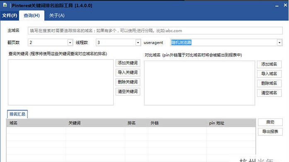The width and height of the screenshot is (289, 162).
Task: Switch to the 查询(H) tab
Action: click(32, 15)
